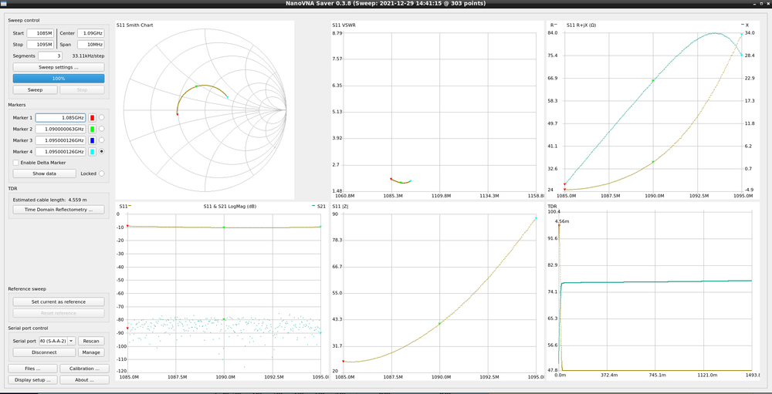This screenshot has width=772, height=394.
Task: Click the Segments count input field
Action: (49, 56)
